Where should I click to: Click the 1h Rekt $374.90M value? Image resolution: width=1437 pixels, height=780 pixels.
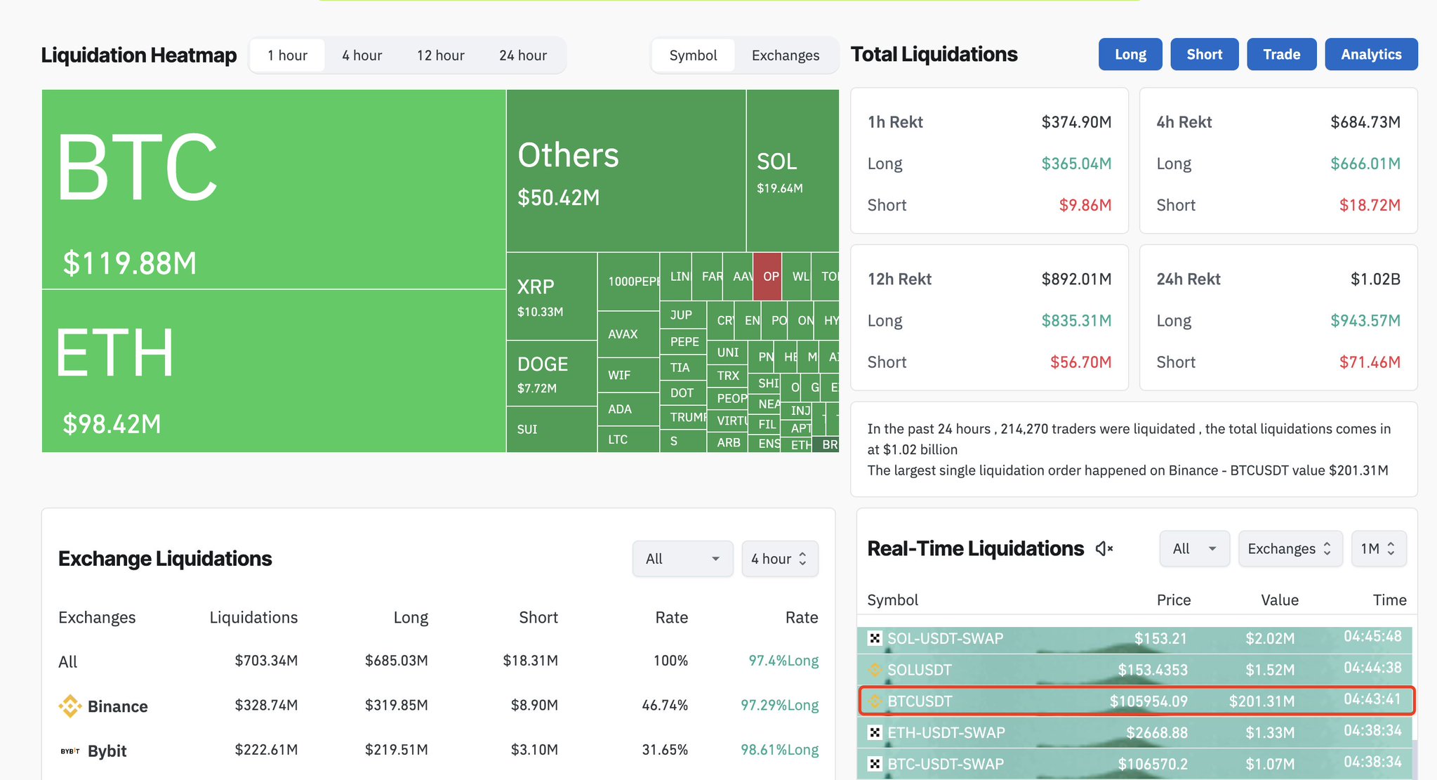tap(1076, 122)
